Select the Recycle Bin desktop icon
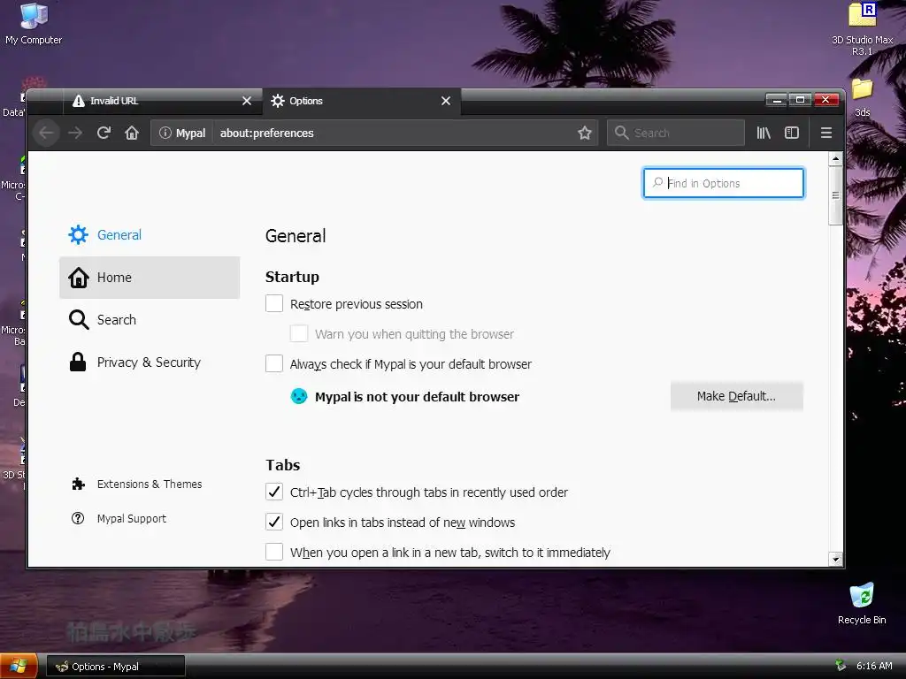 click(862, 603)
